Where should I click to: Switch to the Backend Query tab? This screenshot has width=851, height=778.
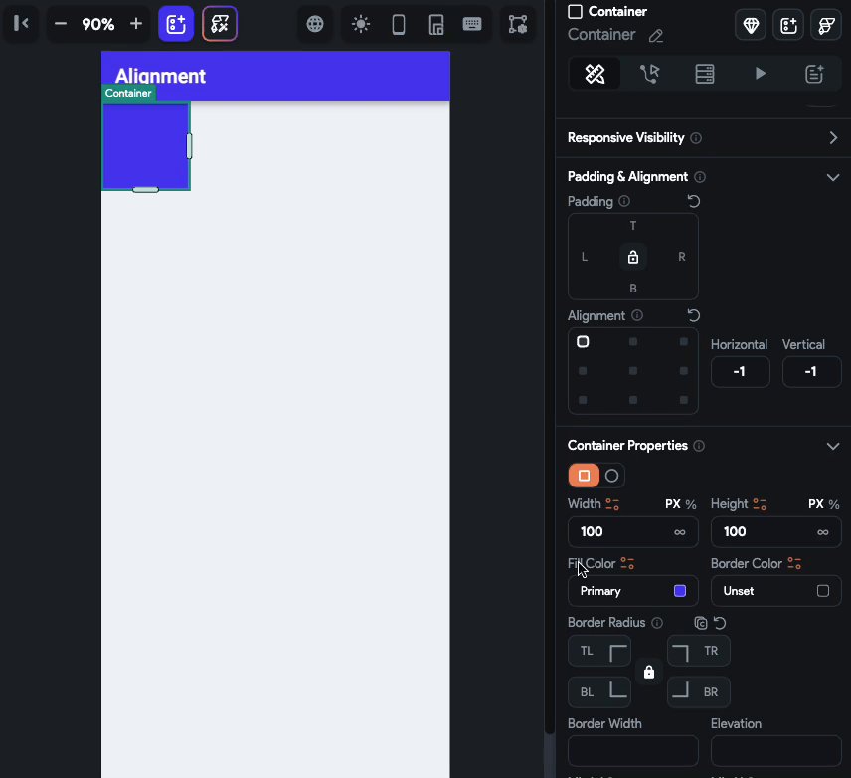pos(705,74)
